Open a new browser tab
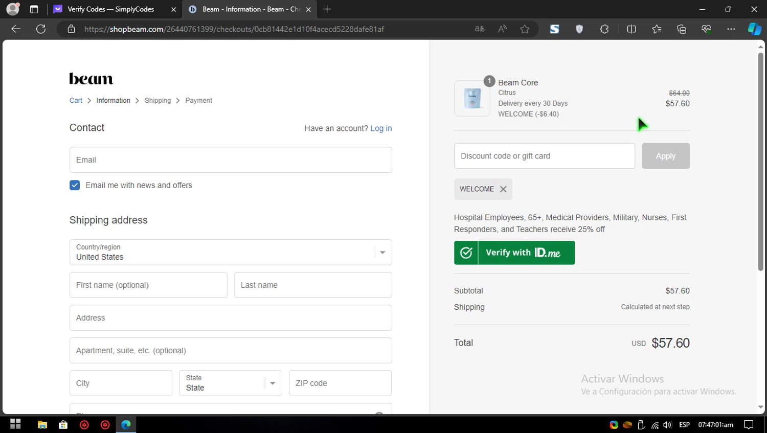 point(327,9)
